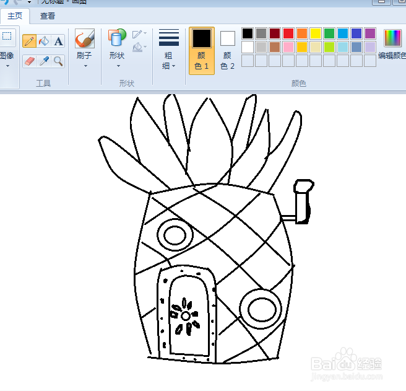The image size is (406, 391).
Task: Activate Color 1 (颜色 1) box
Action: (202, 51)
